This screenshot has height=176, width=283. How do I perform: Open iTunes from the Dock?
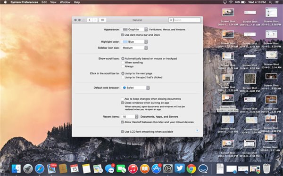(x=133, y=169)
